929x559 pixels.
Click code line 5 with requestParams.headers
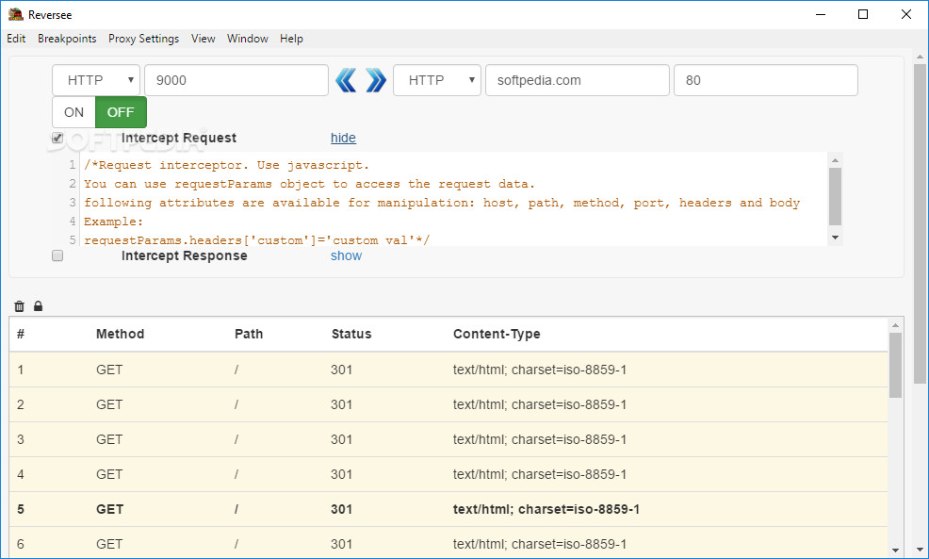click(x=256, y=240)
